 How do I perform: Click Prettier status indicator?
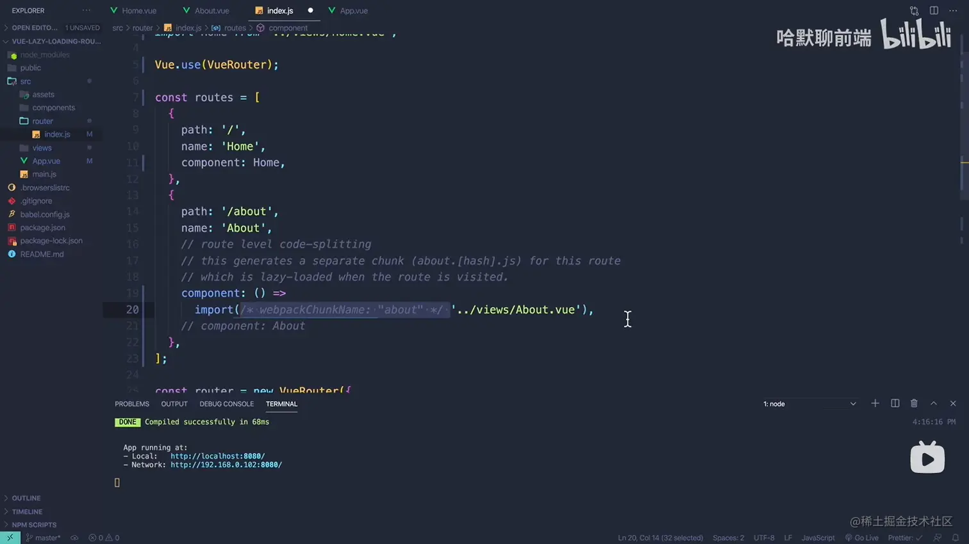[x=905, y=538]
